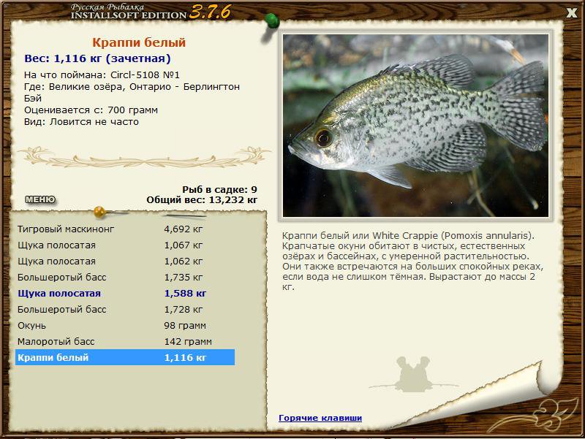
Task: Click the green pushpin icon
Action: coord(272,21)
